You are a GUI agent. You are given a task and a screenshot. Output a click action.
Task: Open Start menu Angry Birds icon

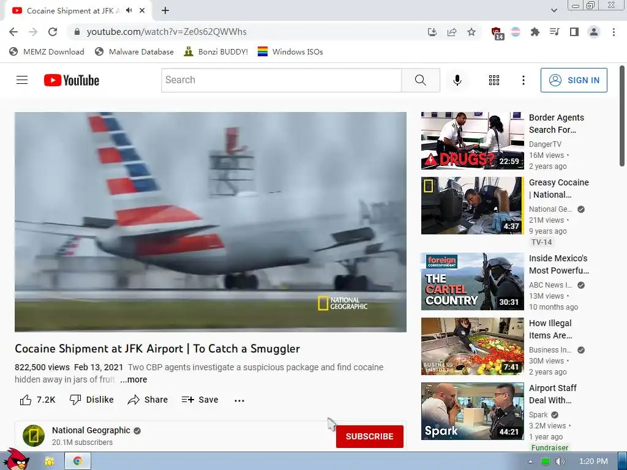pos(17,460)
